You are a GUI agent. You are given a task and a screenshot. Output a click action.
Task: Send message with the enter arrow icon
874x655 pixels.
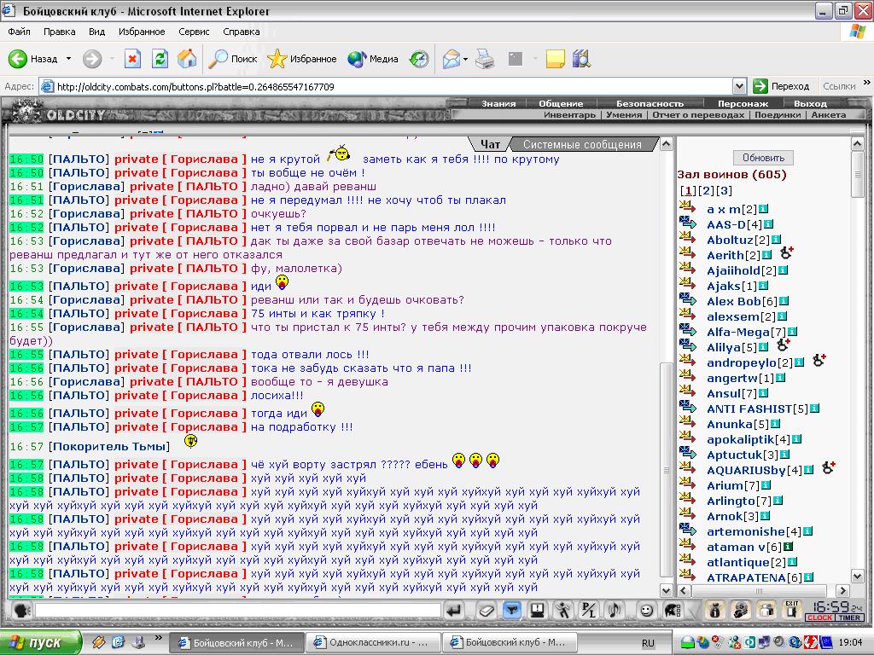tap(455, 611)
